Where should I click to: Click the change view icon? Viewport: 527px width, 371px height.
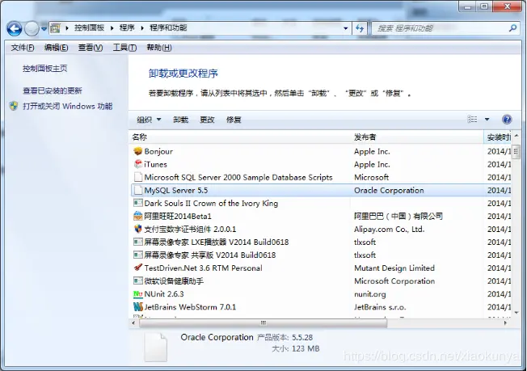click(472, 120)
